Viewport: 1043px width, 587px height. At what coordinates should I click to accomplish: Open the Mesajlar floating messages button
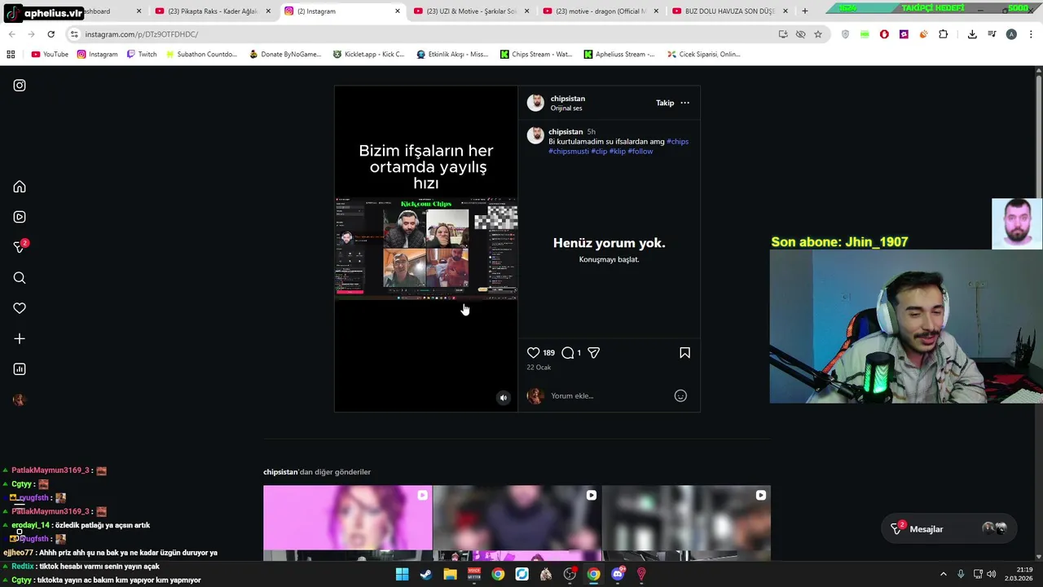949,529
